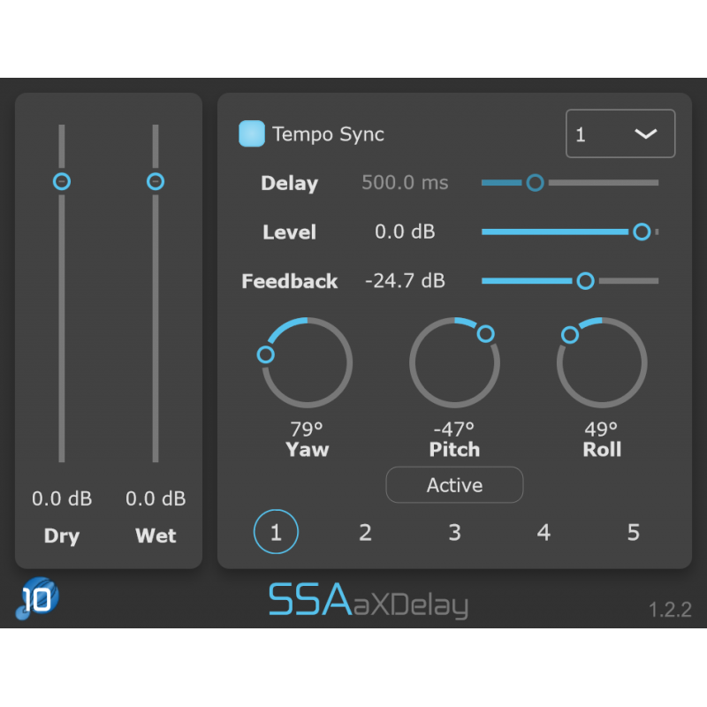
Task: Switch to delay tap 3
Action: (454, 532)
